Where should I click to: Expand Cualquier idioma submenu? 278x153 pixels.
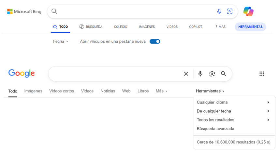coord(234,102)
